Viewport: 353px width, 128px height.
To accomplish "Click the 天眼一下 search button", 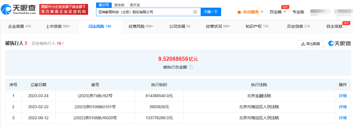I will (211, 12).
